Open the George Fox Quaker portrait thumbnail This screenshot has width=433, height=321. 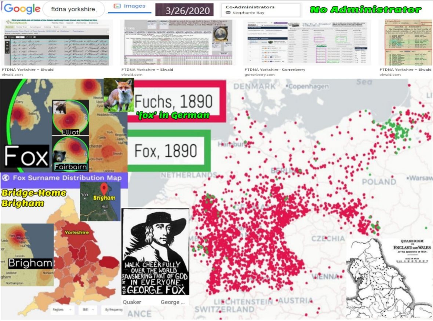pyautogui.click(x=155, y=252)
